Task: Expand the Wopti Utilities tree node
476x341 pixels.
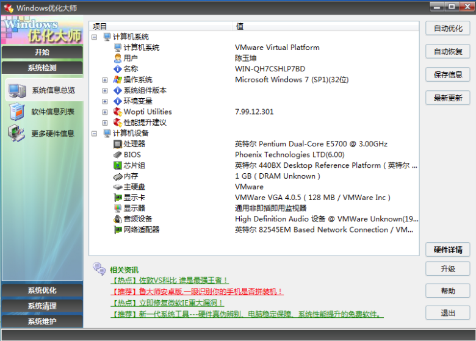Action: click(105, 112)
